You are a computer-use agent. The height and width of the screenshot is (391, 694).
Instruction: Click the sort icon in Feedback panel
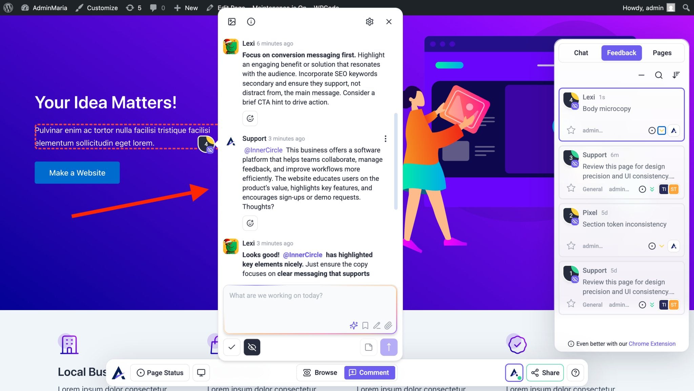[x=676, y=75]
